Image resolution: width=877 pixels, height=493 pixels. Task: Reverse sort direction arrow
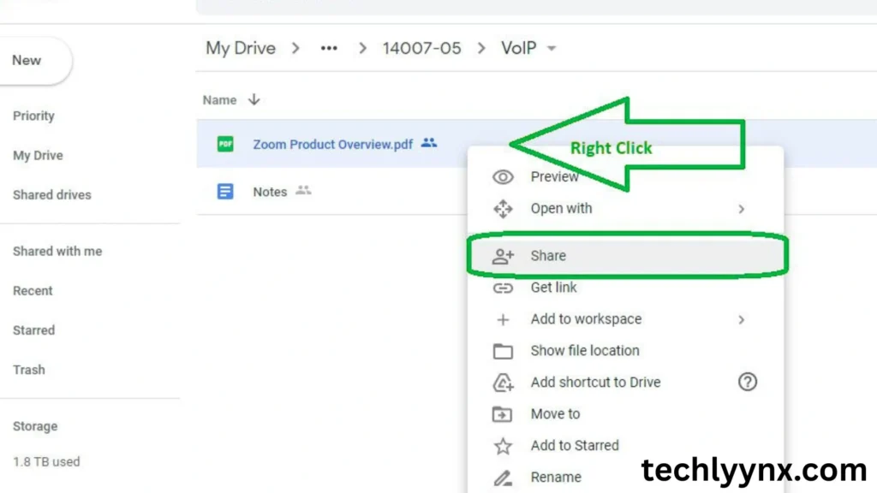[x=254, y=99]
